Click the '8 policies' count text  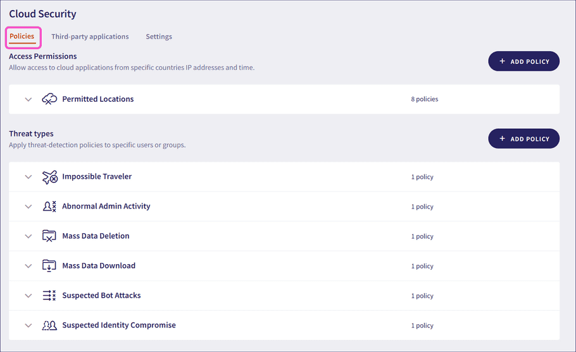point(424,99)
